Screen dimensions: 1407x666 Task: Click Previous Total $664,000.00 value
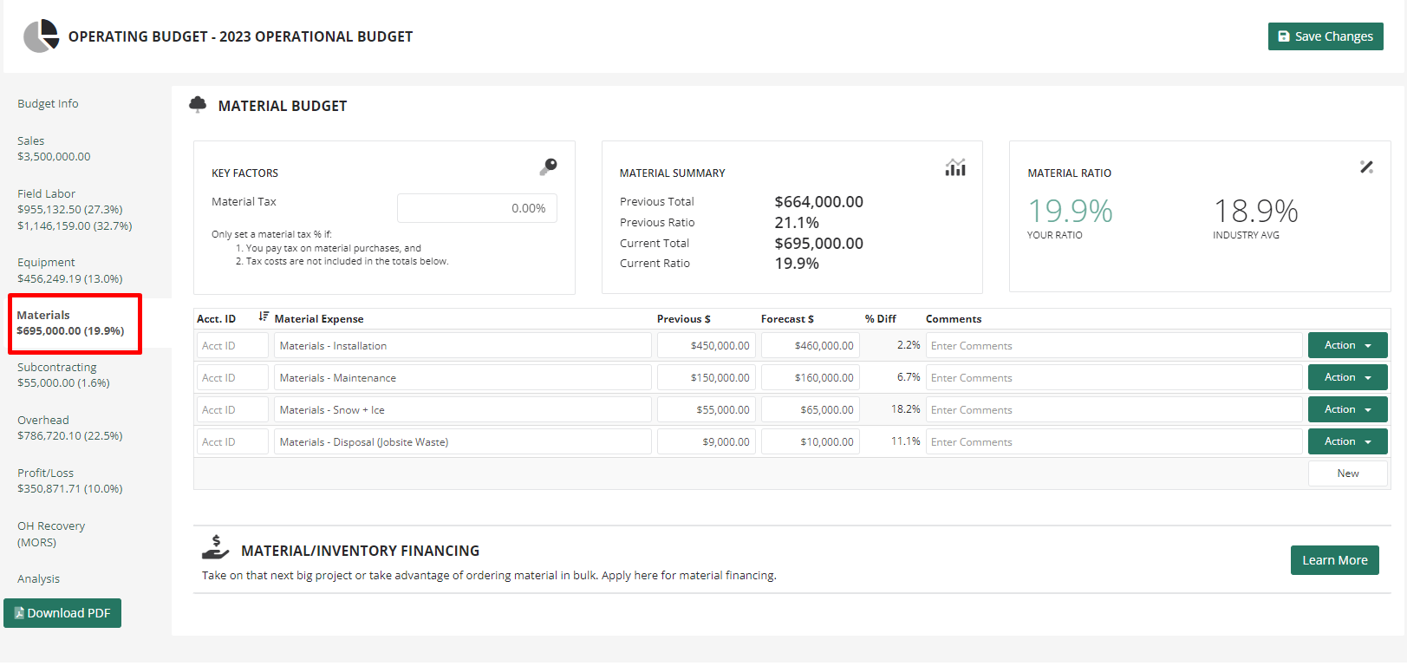818,202
